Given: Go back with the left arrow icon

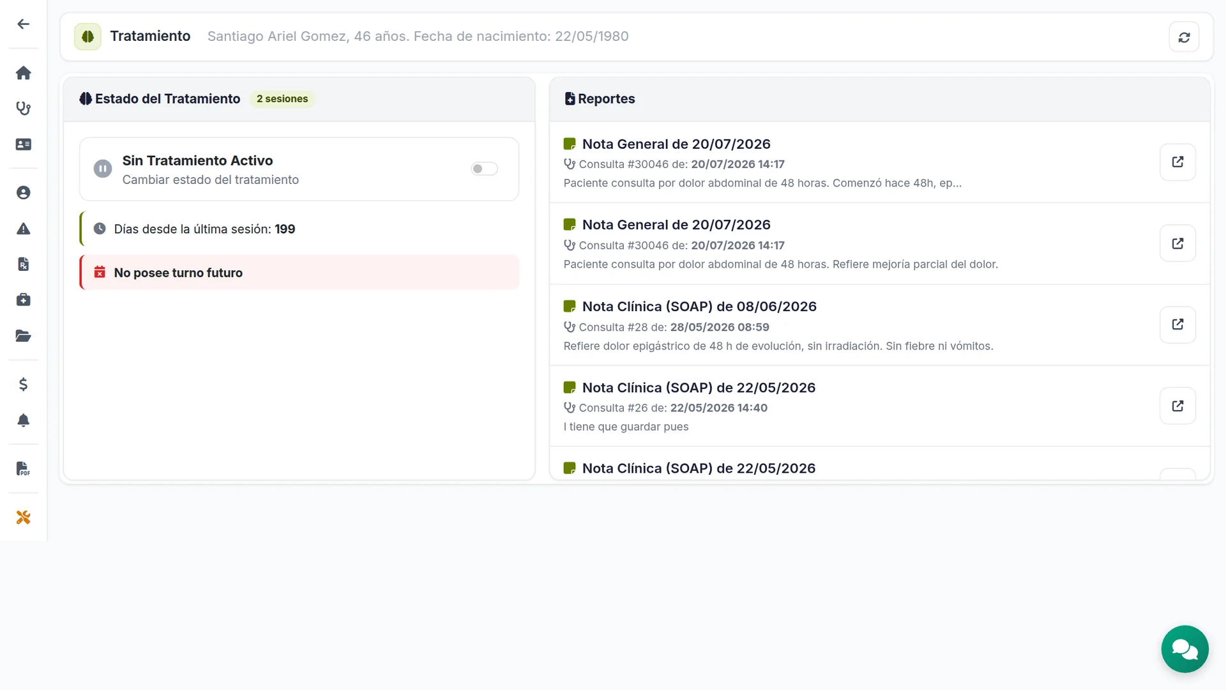Looking at the screenshot, I should coord(24,24).
